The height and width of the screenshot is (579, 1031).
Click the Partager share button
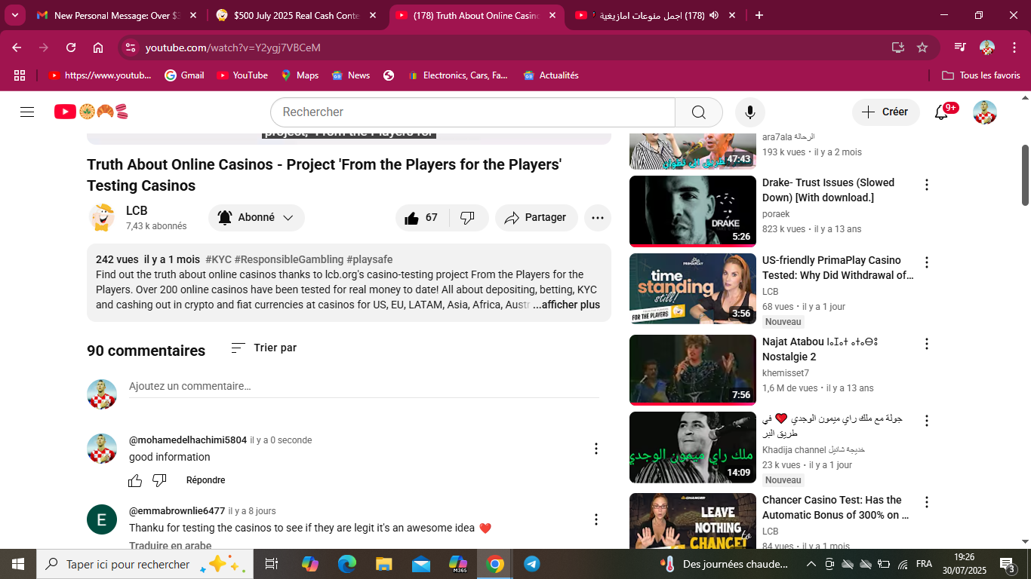(536, 218)
